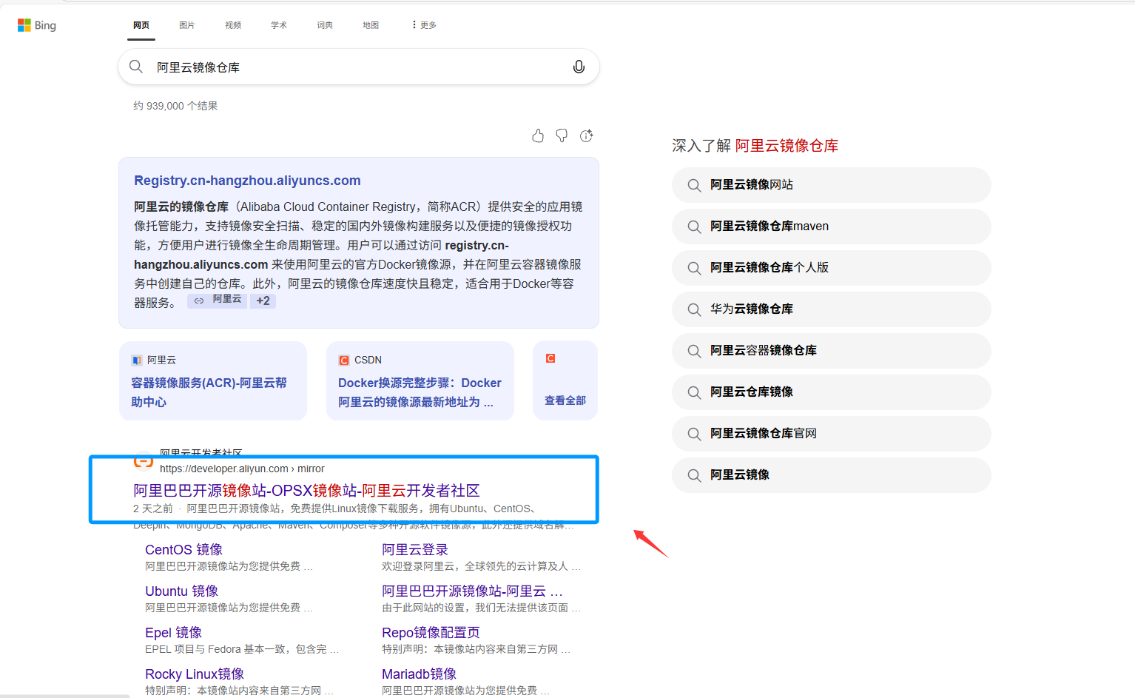This screenshot has height=698, width=1135.
Task: Click magnifier icon next to 阿里云仓库镜像
Action: pos(694,392)
